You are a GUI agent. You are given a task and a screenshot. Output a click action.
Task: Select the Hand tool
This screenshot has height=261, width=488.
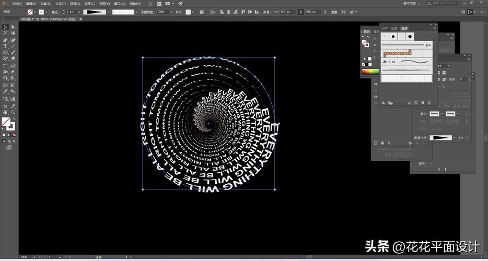pyautogui.click(x=5, y=112)
